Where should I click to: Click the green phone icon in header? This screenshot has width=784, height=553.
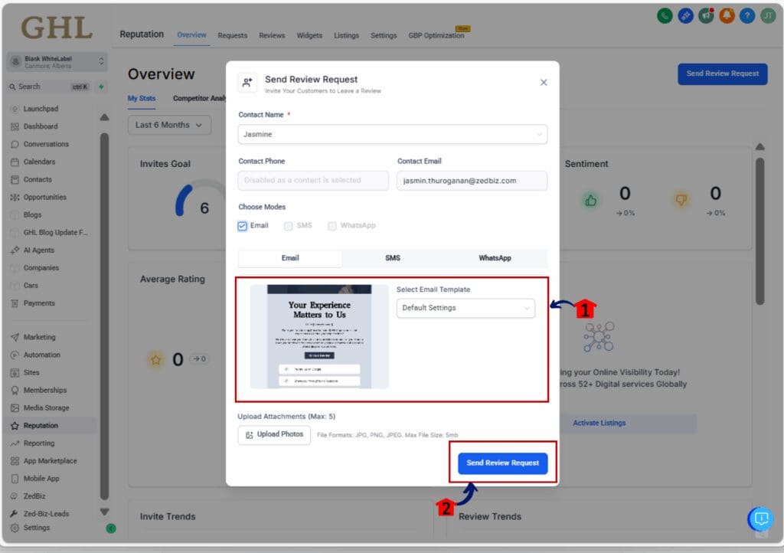pos(665,15)
